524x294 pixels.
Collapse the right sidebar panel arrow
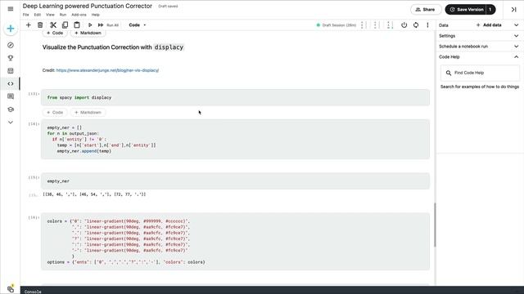tap(513, 10)
